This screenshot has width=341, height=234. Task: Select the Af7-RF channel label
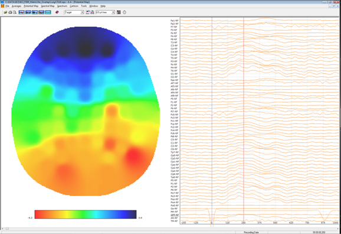pyautogui.click(x=174, y=83)
